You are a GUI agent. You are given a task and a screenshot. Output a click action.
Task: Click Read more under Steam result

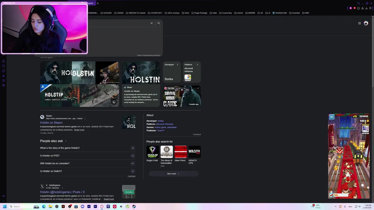pyautogui.click(x=79, y=130)
